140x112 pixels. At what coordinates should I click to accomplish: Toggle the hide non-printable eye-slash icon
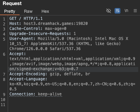pyautogui.click(x=109, y=11)
